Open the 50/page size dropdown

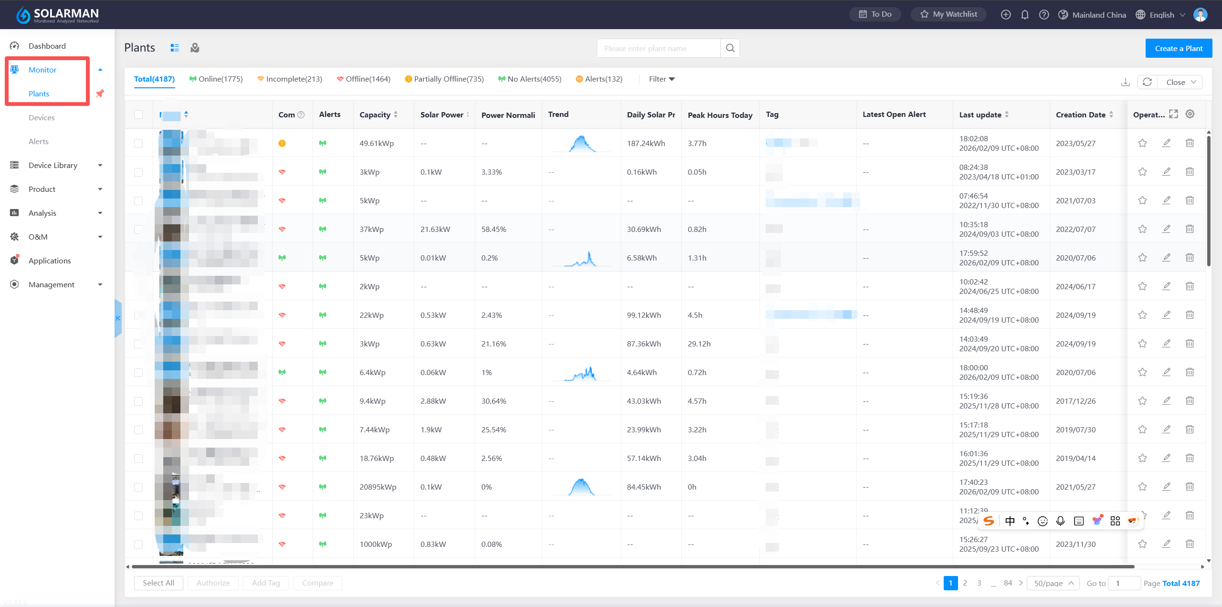(1053, 583)
